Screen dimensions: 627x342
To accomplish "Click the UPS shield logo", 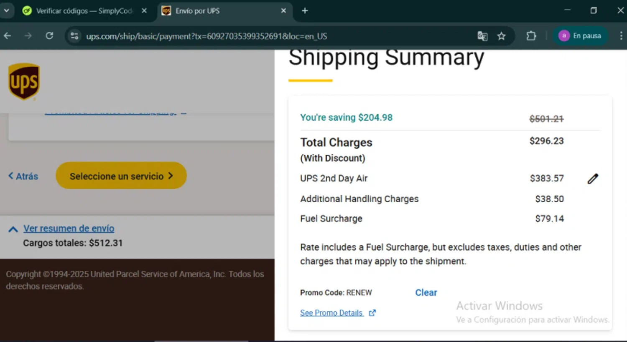I will click(x=24, y=82).
